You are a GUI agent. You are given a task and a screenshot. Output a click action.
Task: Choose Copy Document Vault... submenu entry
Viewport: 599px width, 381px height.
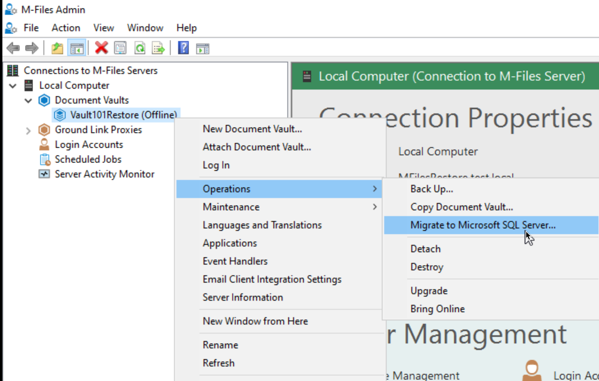click(491, 207)
